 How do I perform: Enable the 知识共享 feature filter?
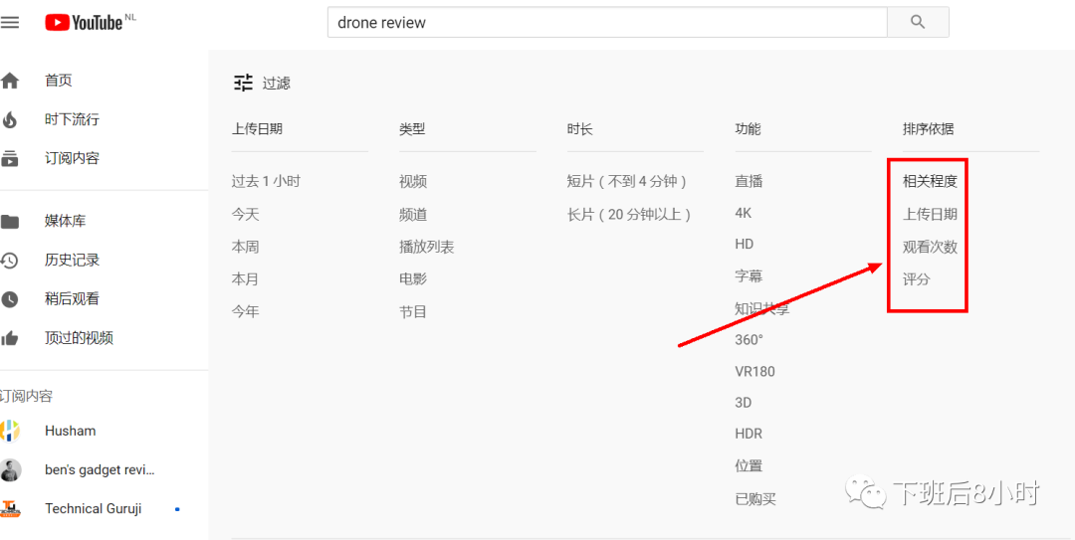click(762, 308)
